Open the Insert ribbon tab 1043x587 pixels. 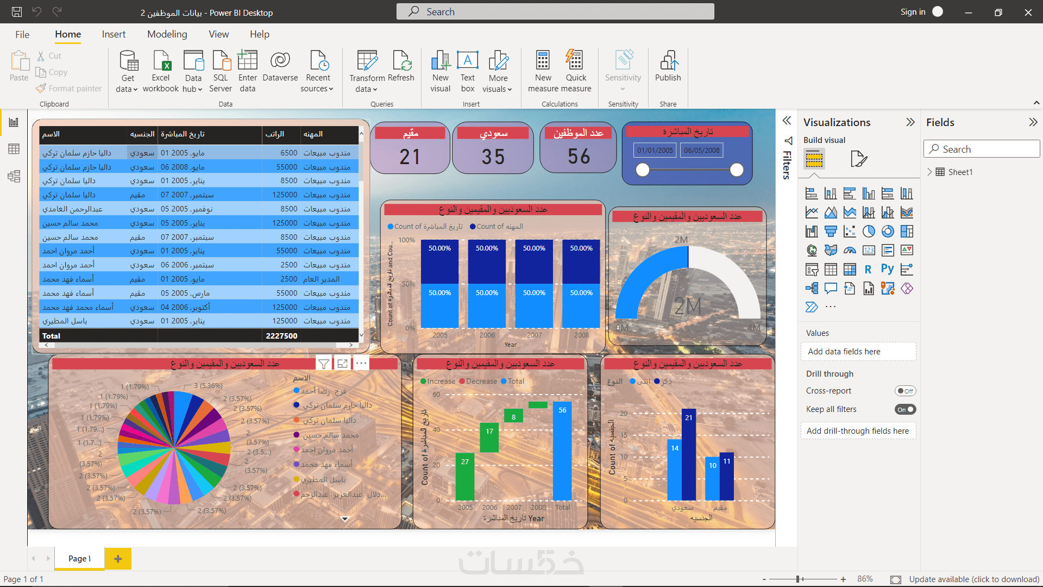(x=114, y=34)
